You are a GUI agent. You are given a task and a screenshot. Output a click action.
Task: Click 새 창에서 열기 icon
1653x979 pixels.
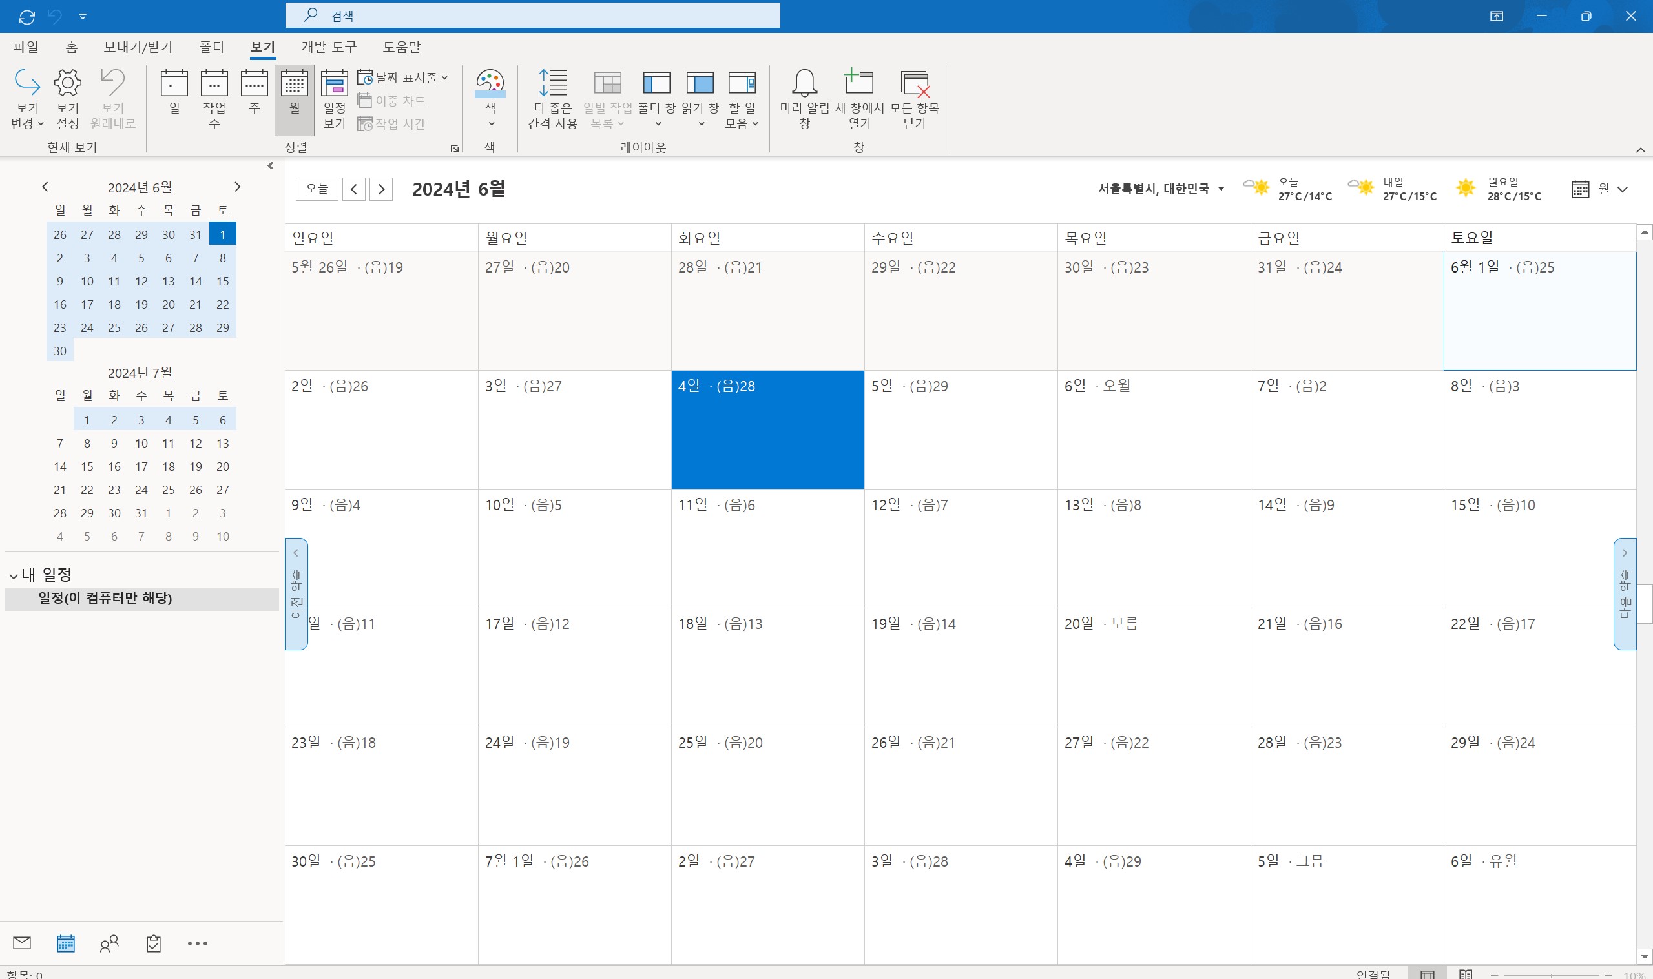pos(859,99)
